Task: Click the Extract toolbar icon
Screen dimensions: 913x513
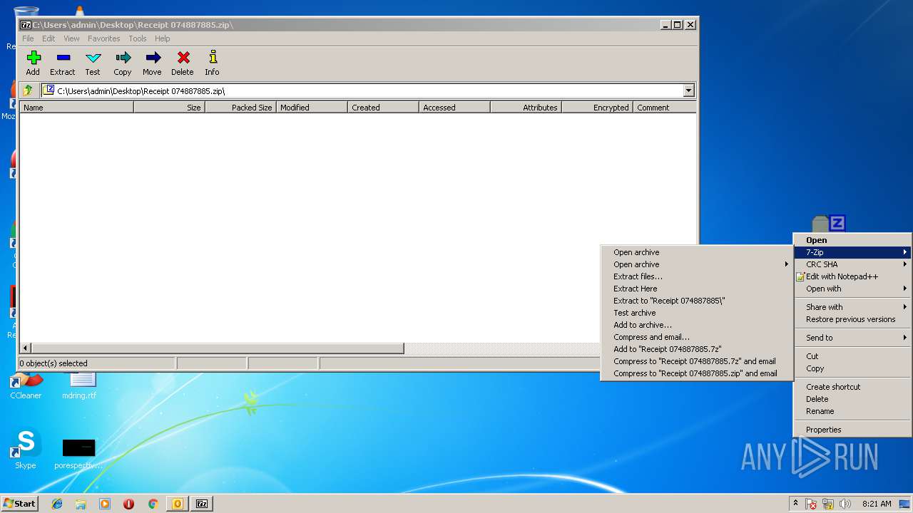Action: point(63,63)
